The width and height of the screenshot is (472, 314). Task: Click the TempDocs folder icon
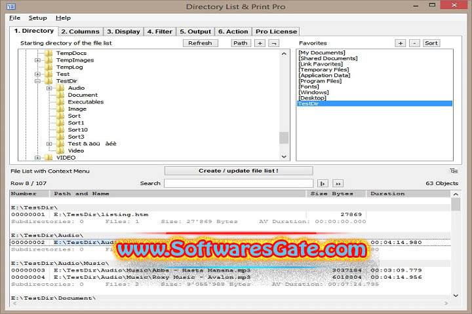49,53
